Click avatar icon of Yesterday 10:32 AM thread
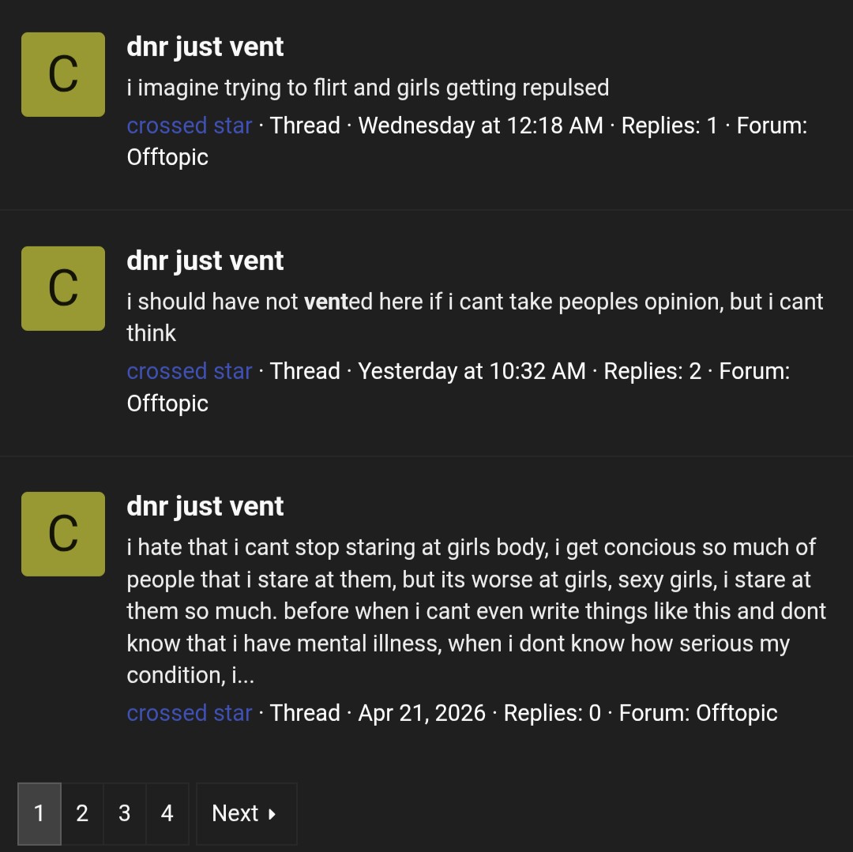The image size is (853, 852). (x=63, y=288)
